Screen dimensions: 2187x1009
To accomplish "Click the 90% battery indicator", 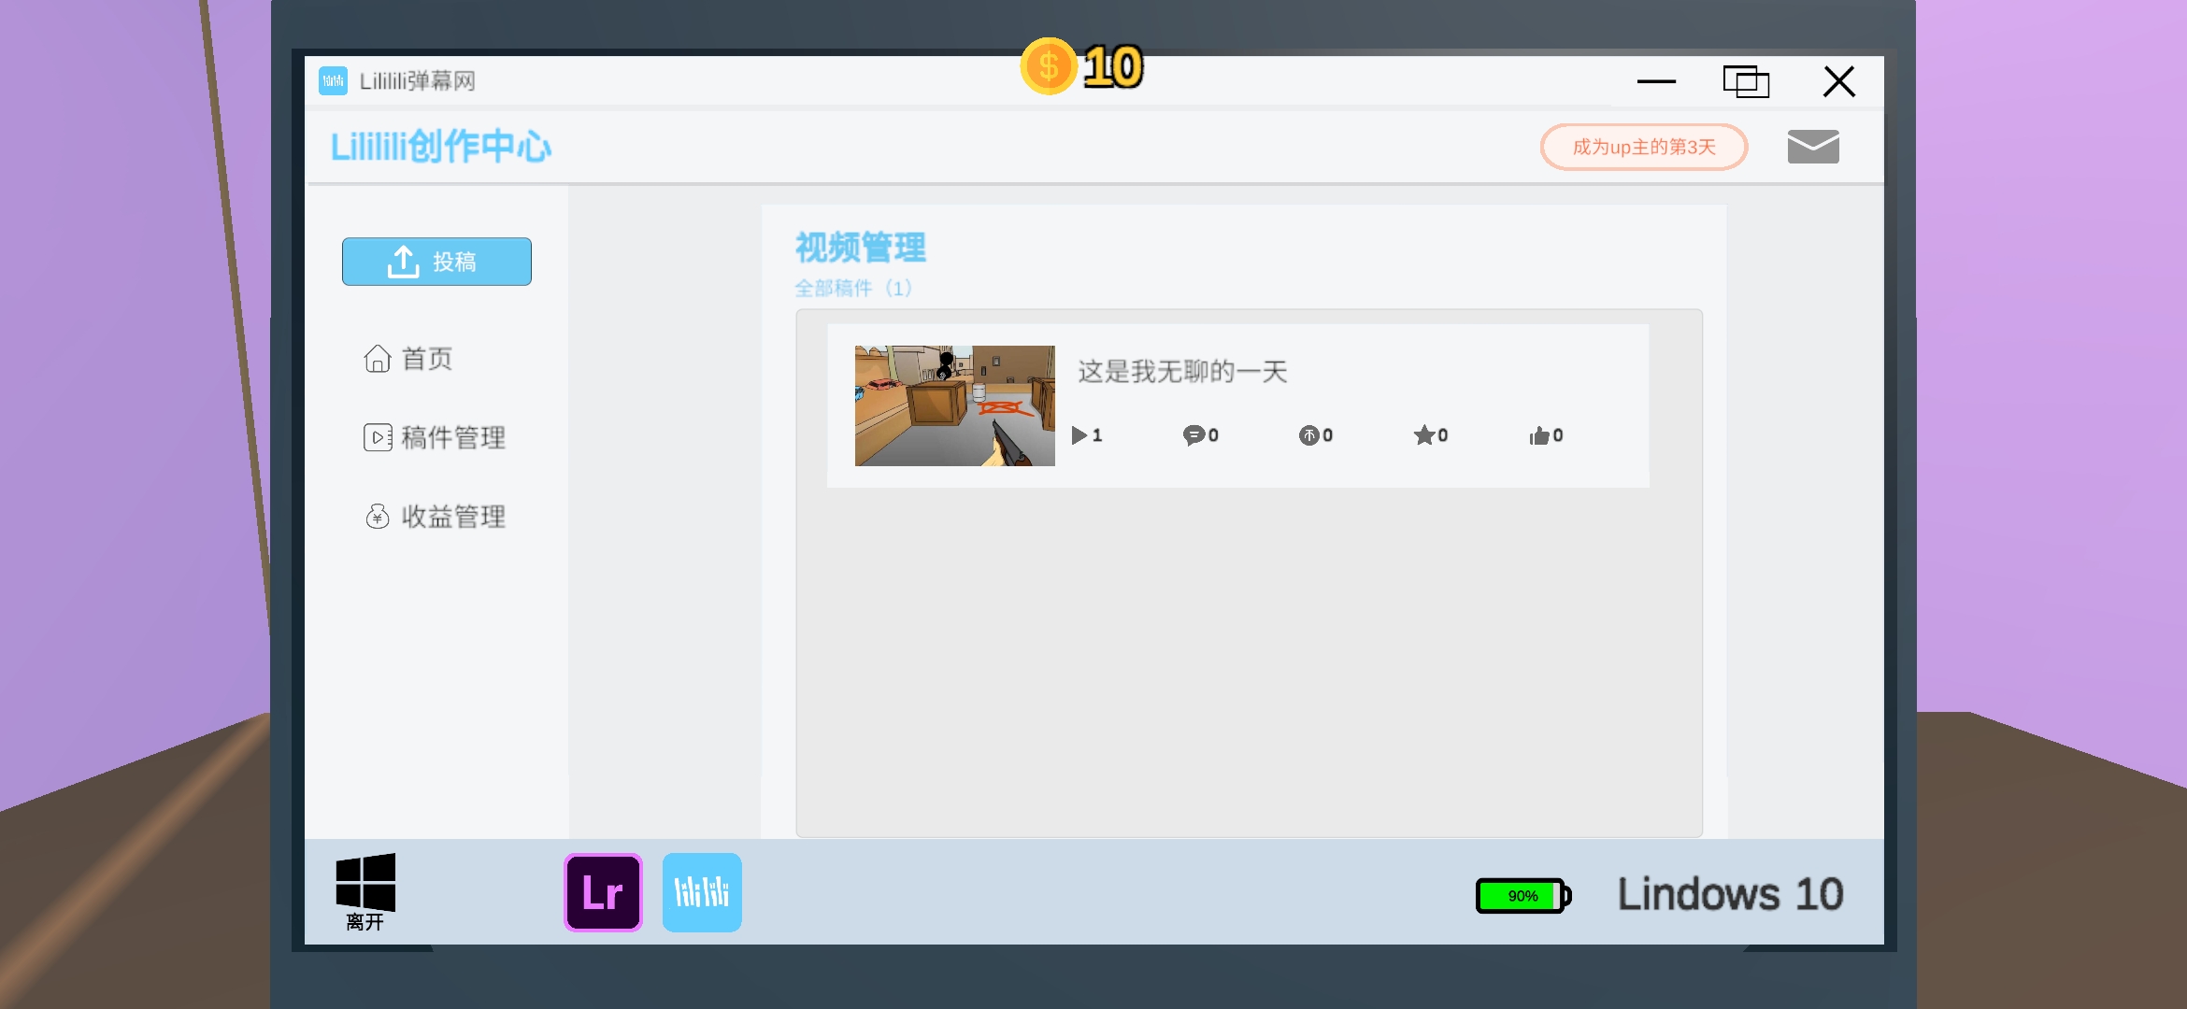I will pos(1522,896).
